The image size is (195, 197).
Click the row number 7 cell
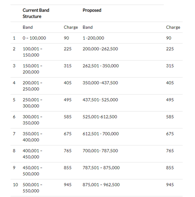pyautogui.click(x=14, y=134)
